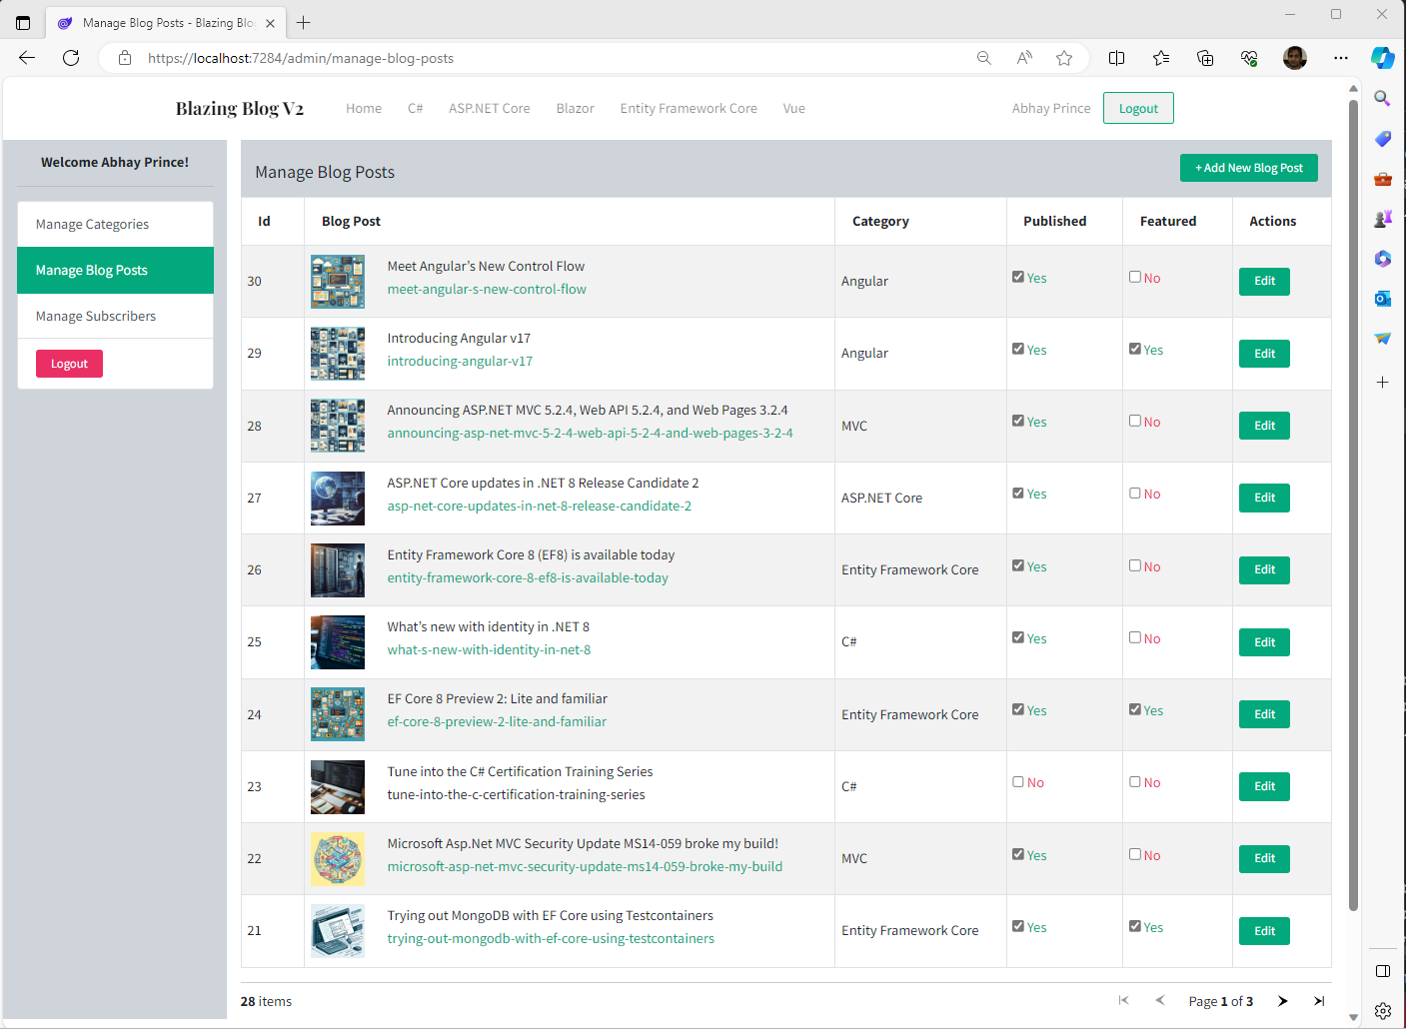Toggle Published checkbox for post 23
Image resolution: width=1406 pixels, height=1029 pixels.
pos(1018,782)
